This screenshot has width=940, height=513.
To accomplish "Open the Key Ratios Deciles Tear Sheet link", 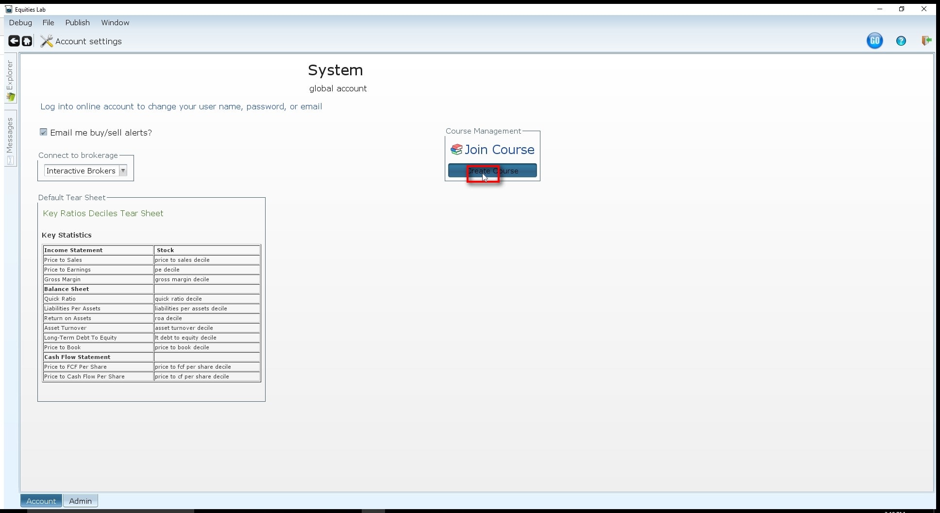I will (103, 213).
